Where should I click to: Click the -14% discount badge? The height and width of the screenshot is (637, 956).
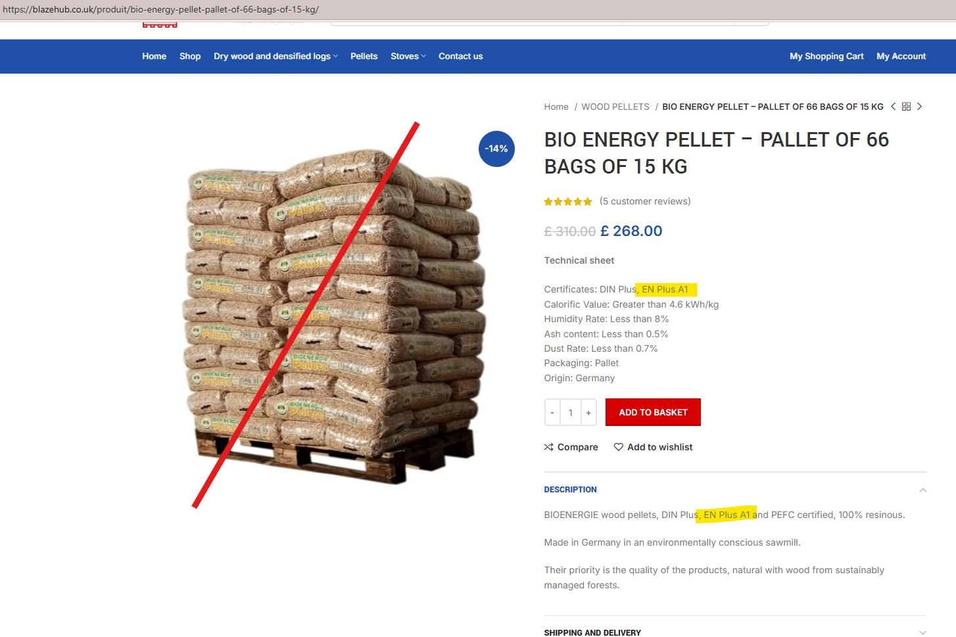[496, 149]
